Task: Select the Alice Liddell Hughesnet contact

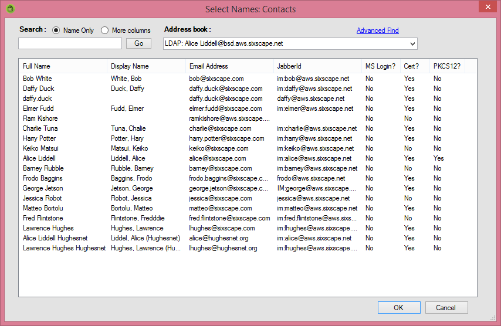Action: point(55,238)
